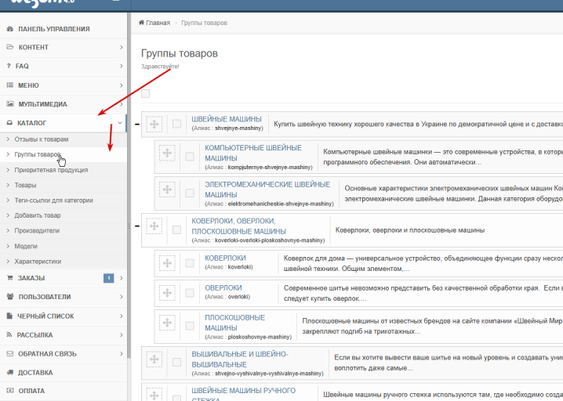Collapse the Каталог section chevron
Viewport: 563px width, 401px height.
[x=120, y=123]
